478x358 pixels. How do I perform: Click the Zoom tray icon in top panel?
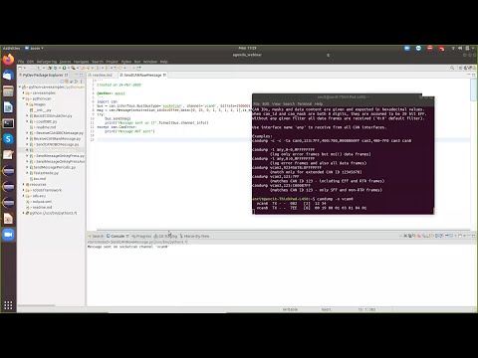coord(407,49)
